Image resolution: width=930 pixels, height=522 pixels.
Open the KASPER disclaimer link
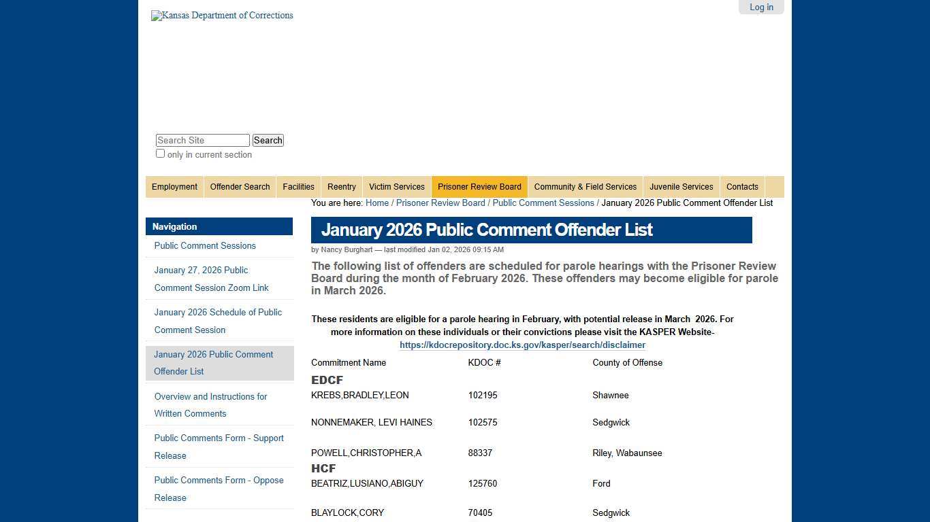[x=522, y=345]
